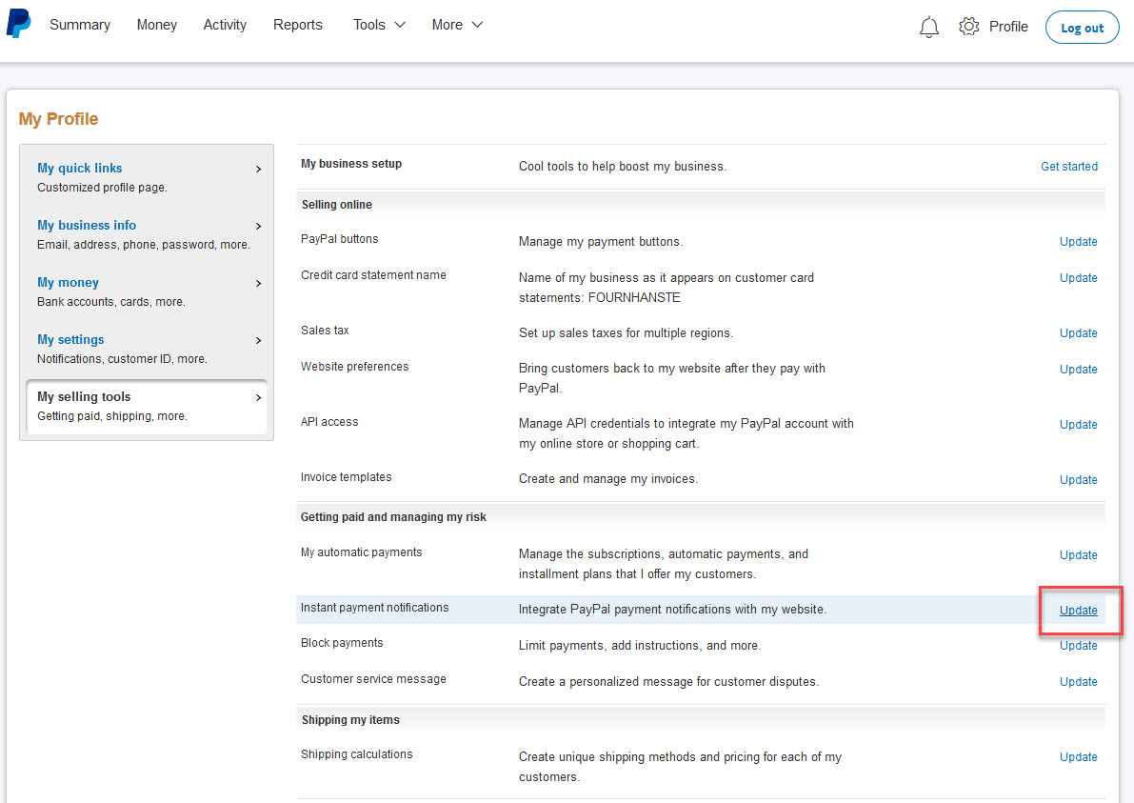Update My automatic payments
The height and width of the screenshot is (803, 1134).
[x=1079, y=555]
